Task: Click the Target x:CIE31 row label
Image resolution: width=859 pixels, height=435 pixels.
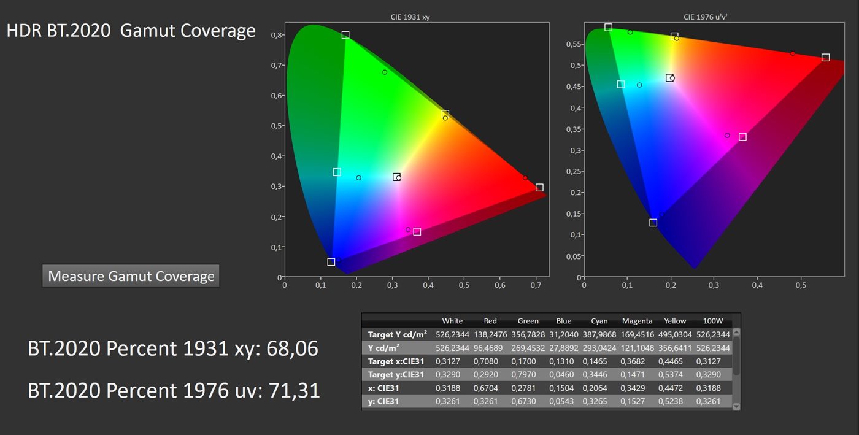Action: coord(396,361)
